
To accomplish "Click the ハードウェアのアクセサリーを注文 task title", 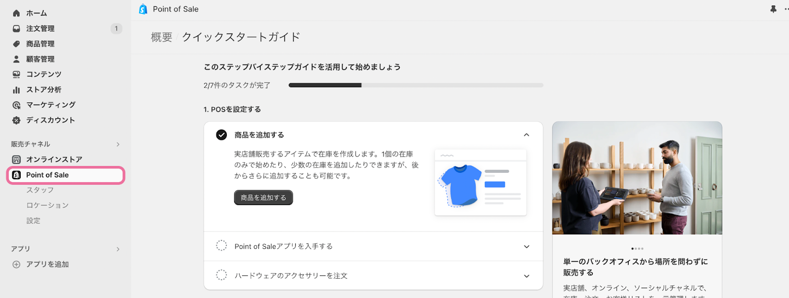I will pyautogui.click(x=291, y=276).
